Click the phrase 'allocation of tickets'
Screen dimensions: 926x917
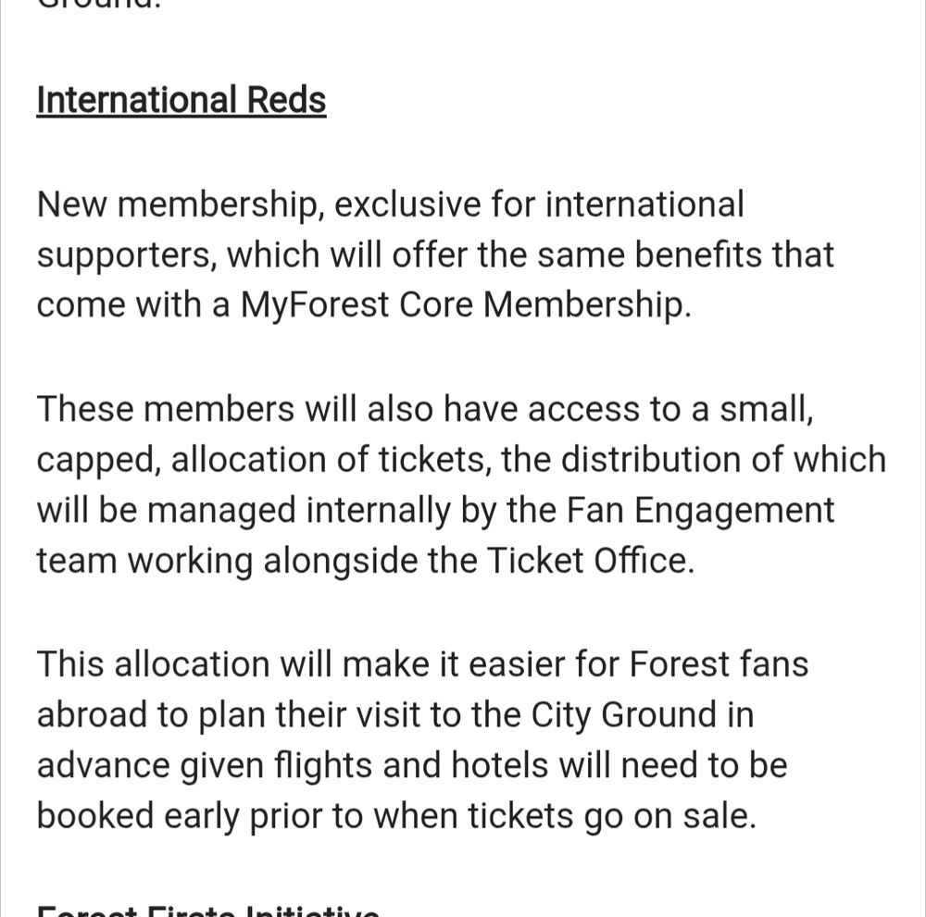pos(330,460)
